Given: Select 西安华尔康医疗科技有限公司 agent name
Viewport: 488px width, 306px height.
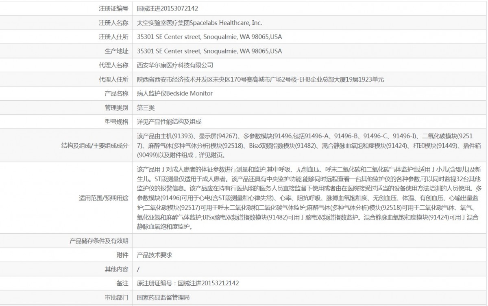Looking at the screenshot, I should pos(175,65).
